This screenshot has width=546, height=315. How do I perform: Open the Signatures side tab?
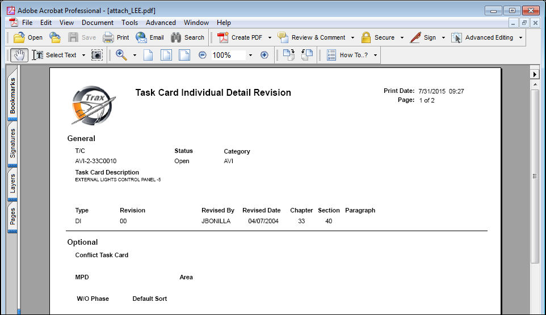[x=12, y=143]
